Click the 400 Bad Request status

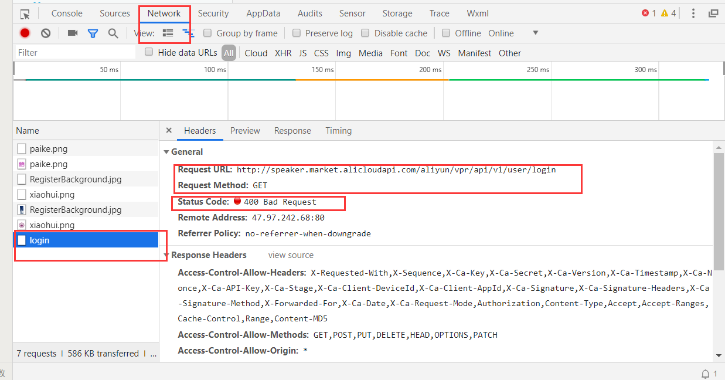coord(280,202)
